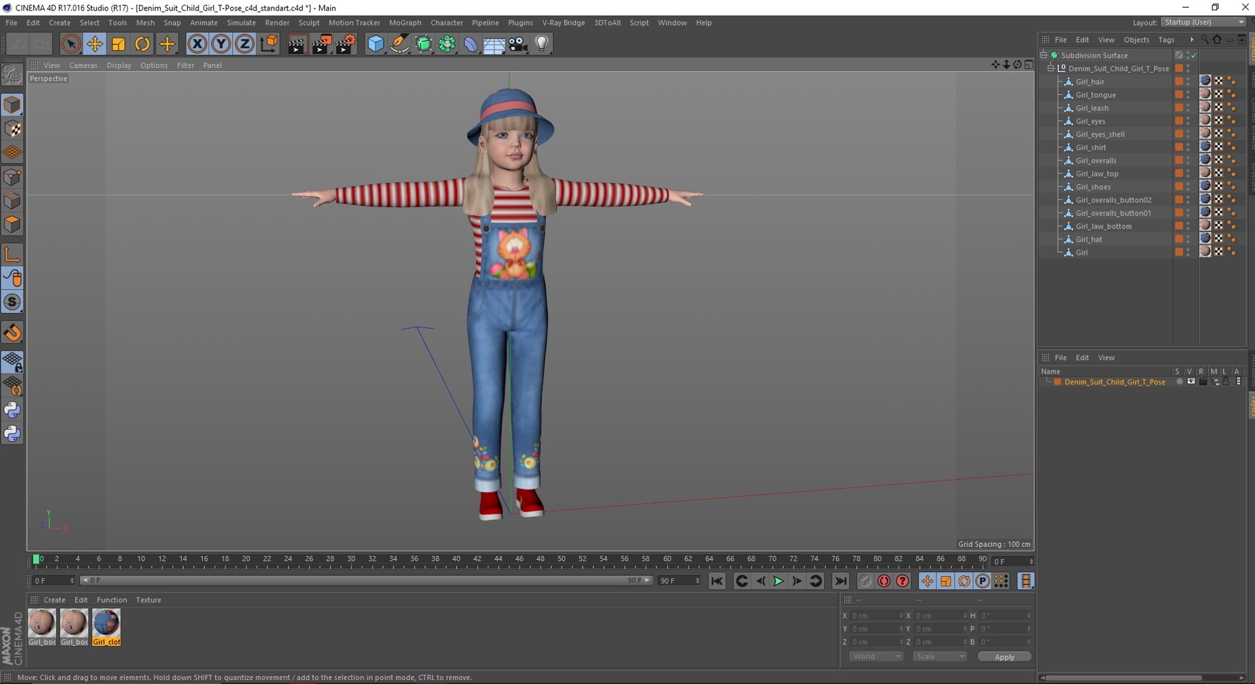Image resolution: width=1255 pixels, height=684 pixels.
Task: Switch to Edges mode
Action: pyautogui.click(x=12, y=201)
